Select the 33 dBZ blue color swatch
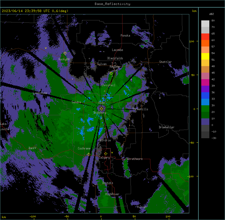The width and height of the screenshot is (225, 220). coord(205,95)
